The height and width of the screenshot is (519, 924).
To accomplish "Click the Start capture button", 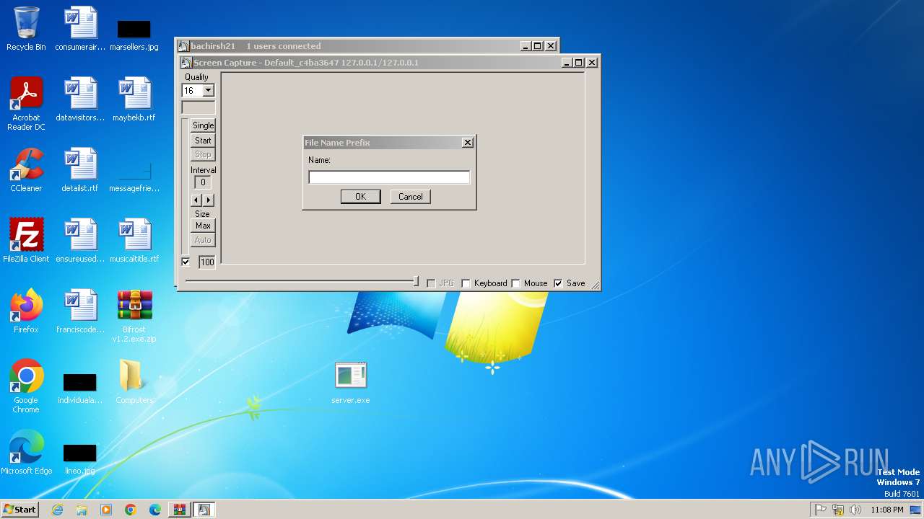I will (203, 141).
